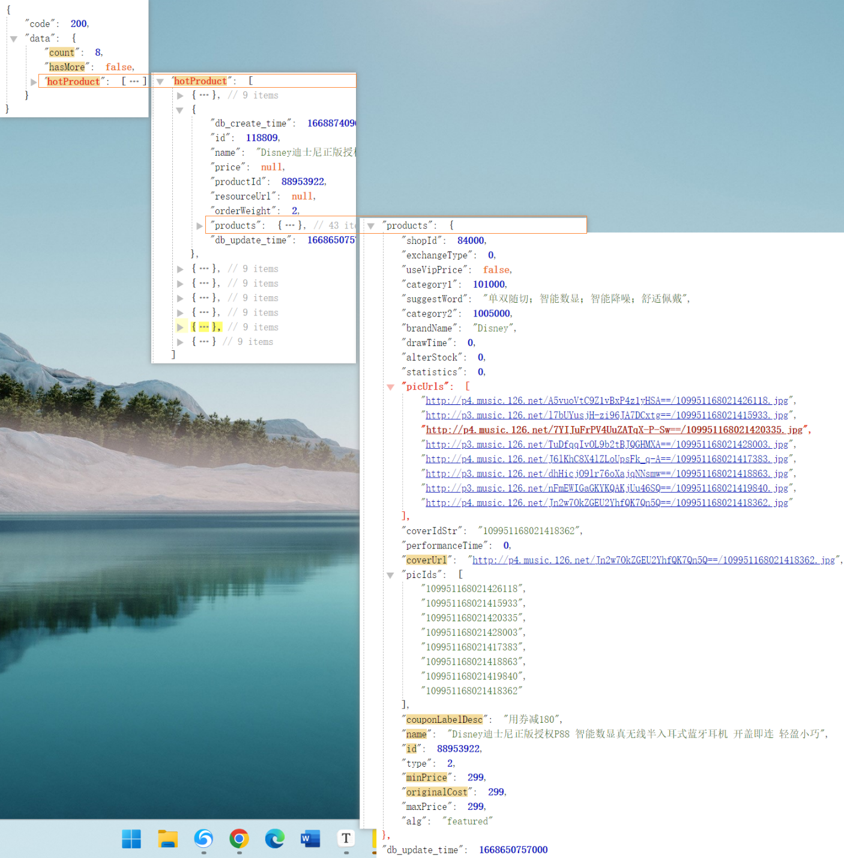Viewport: 844px width, 858px height.
Task: Select the maxPrice value 299
Action: tap(475, 807)
